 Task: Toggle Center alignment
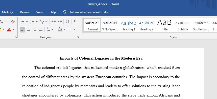point(29,29)
